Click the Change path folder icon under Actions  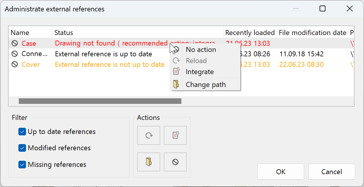[148, 162]
